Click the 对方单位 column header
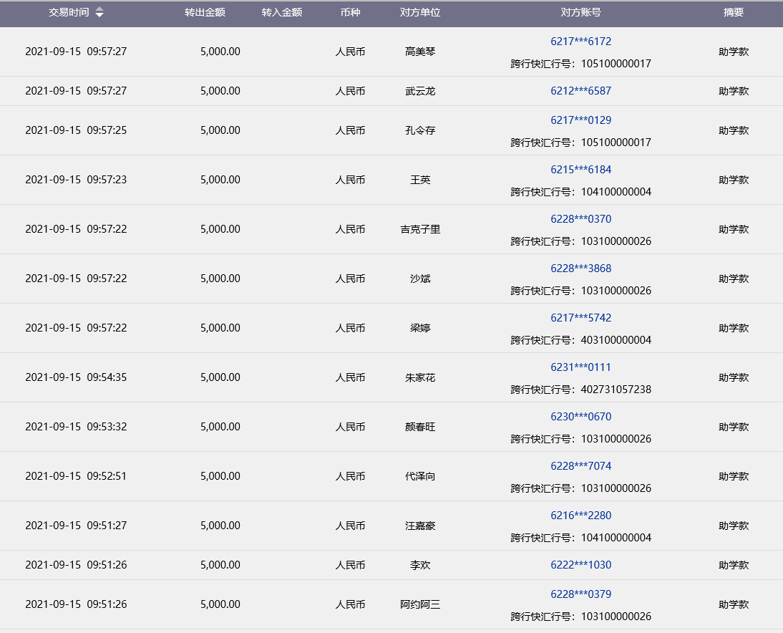Viewport: 783px width, 633px height. click(x=420, y=13)
